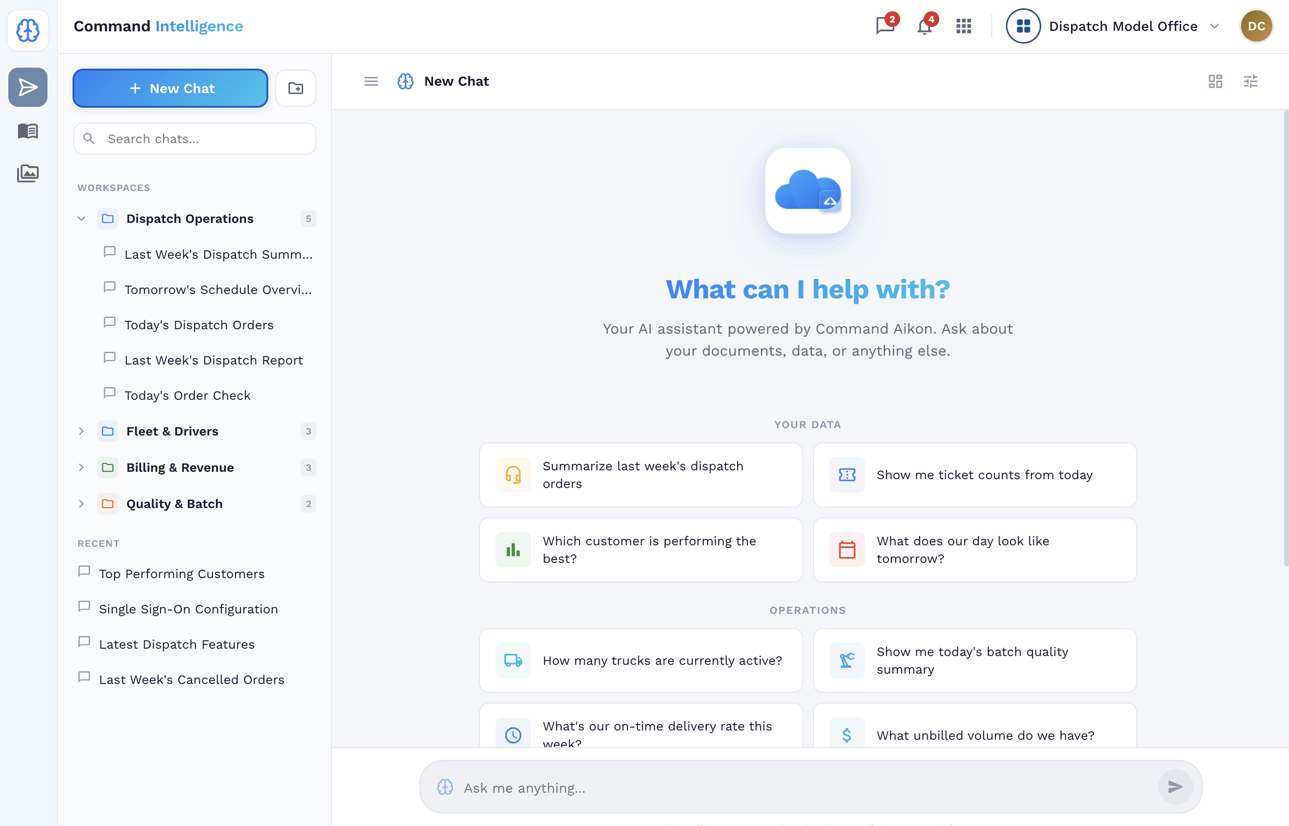Image resolution: width=1289 pixels, height=826 pixels.
Task: Choose How many trucks are currently active
Action: tap(641, 660)
